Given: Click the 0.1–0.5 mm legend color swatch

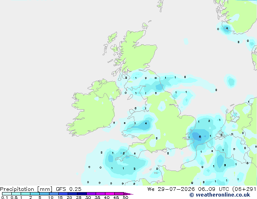Looking at the screenshot, I should click(x=7, y=194).
